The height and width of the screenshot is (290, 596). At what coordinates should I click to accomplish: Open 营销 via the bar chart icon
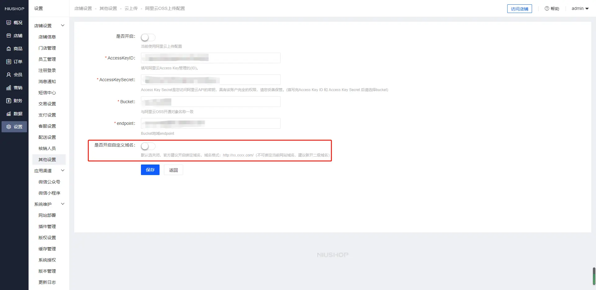click(x=9, y=88)
